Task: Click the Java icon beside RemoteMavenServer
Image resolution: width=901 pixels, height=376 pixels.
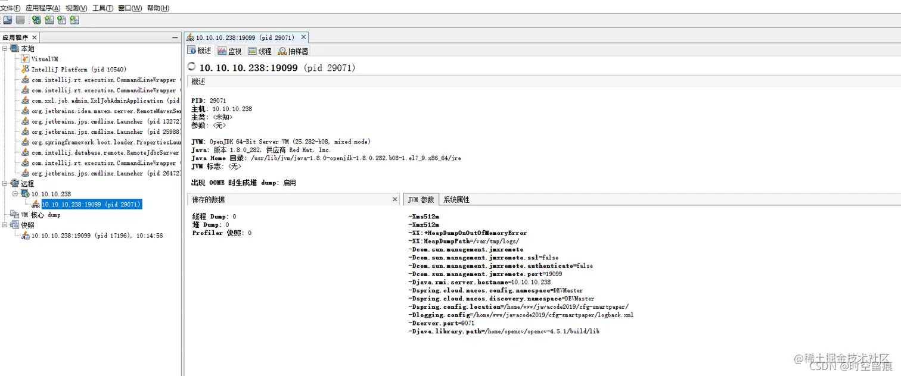Action: (26, 111)
